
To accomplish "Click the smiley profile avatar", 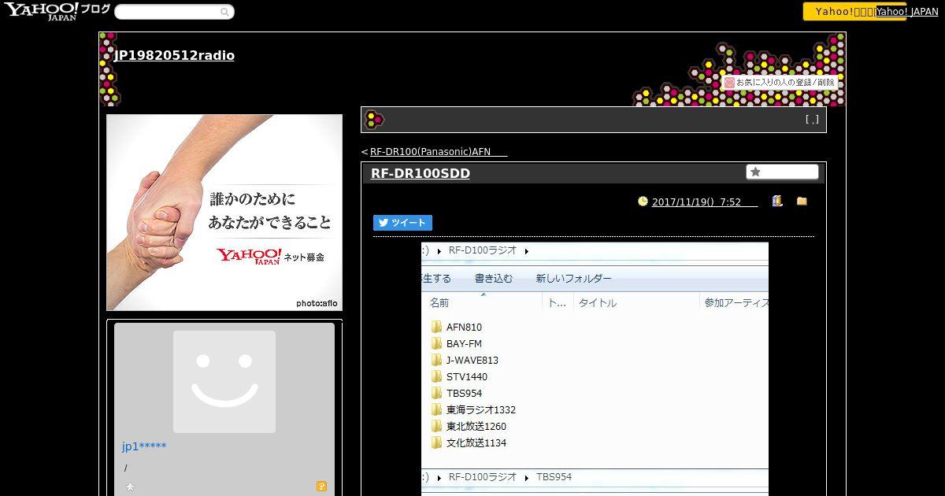I will tap(224, 382).
